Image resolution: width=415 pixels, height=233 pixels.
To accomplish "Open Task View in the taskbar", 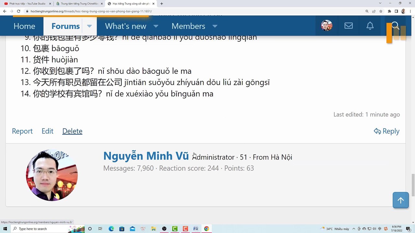I will click(100, 229).
